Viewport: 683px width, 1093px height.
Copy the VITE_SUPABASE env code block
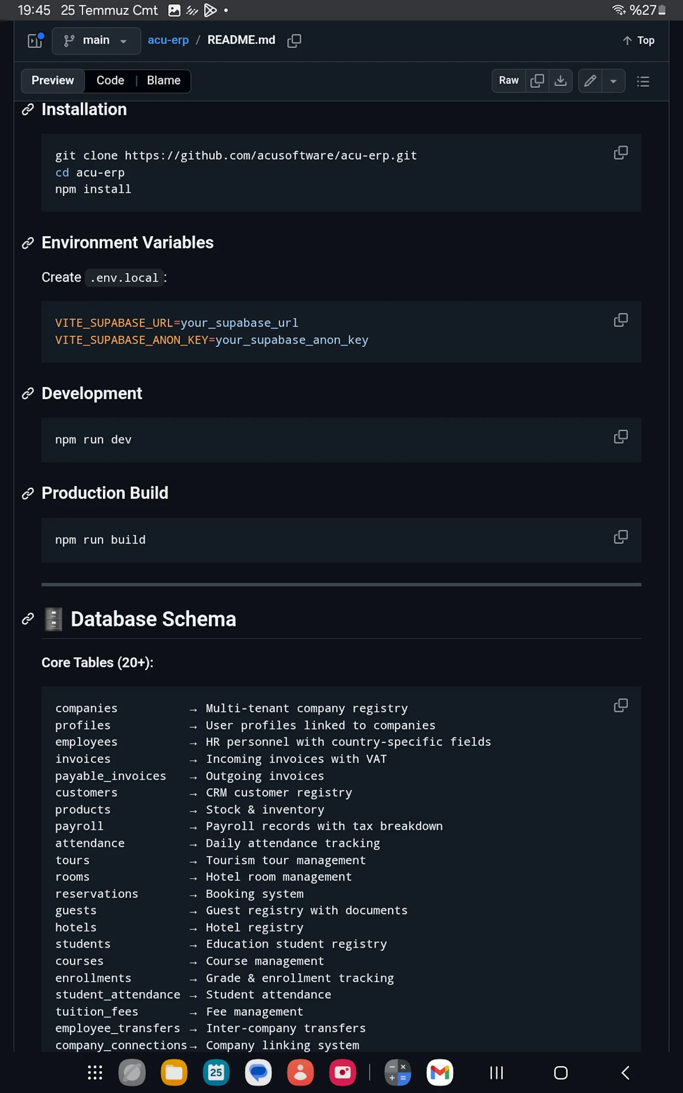(x=621, y=320)
